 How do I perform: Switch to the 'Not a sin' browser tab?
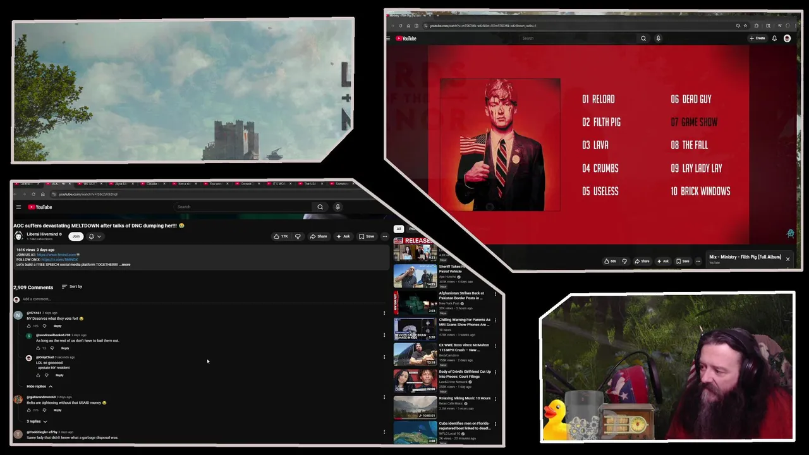tap(184, 184)
